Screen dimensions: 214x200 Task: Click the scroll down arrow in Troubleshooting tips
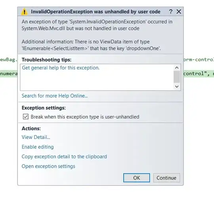click(177, 87)
